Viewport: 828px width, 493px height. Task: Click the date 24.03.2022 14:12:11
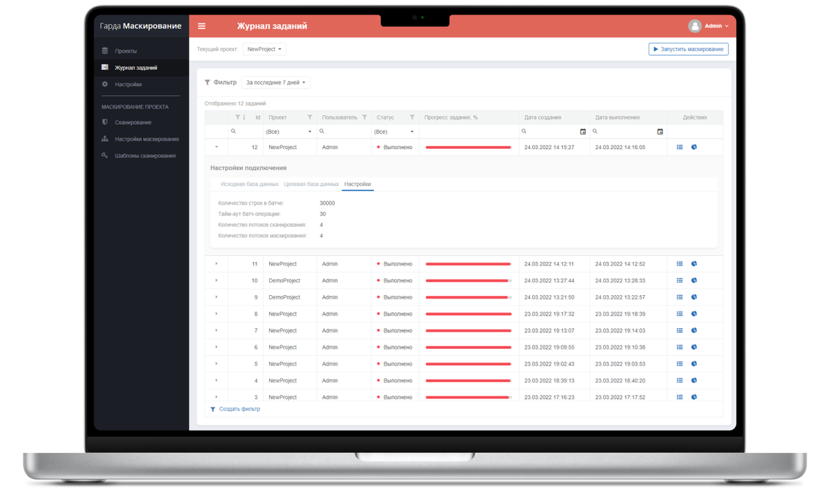(x=549, y=264)
